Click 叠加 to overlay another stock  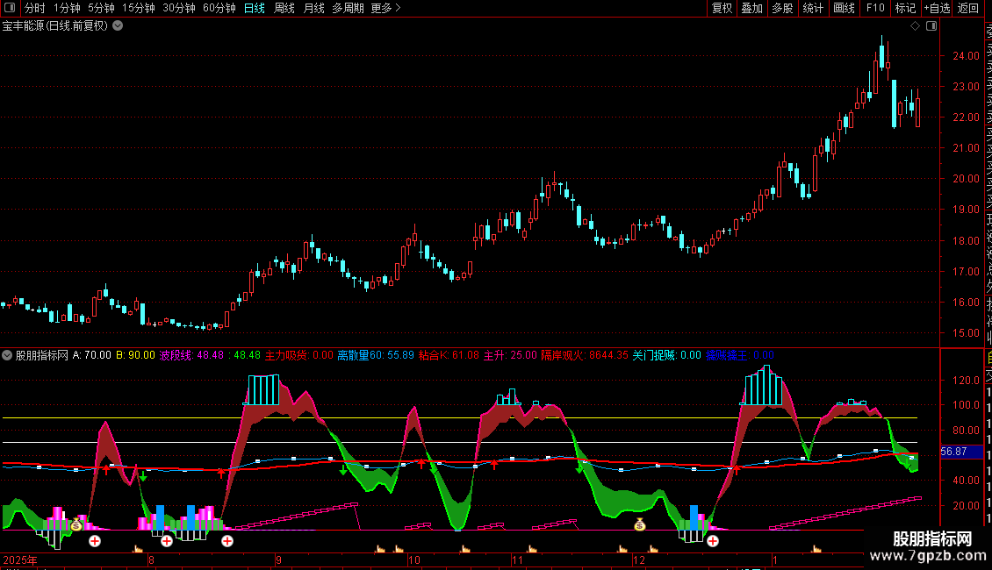(x=752, y=8)
